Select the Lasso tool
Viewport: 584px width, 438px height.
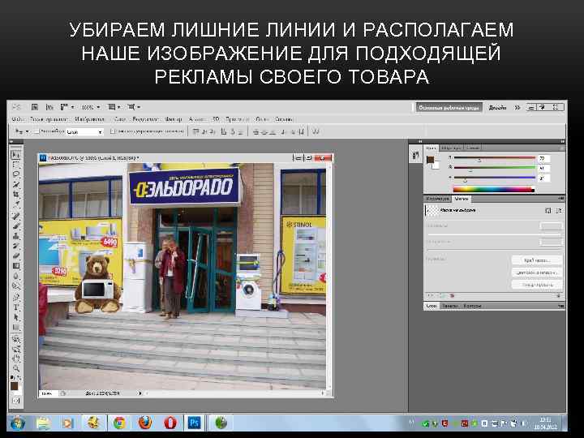tap(15, 174)
